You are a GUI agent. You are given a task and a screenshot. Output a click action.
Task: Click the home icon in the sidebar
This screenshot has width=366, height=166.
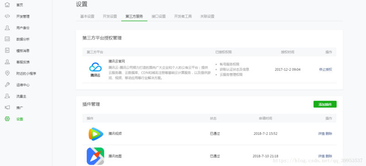pos(7,5)
